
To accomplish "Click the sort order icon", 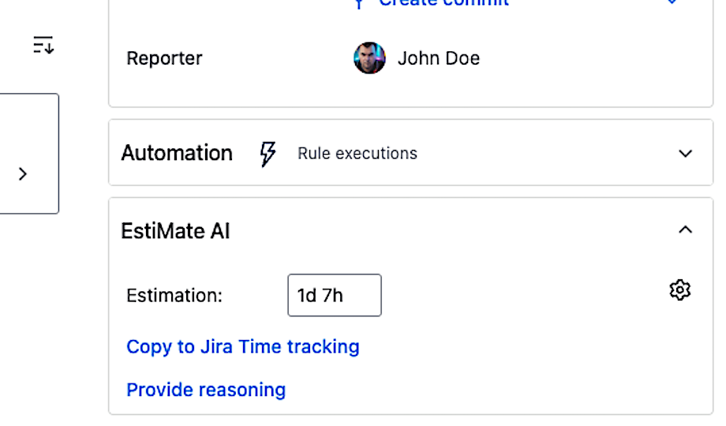I will pos(43,46).
